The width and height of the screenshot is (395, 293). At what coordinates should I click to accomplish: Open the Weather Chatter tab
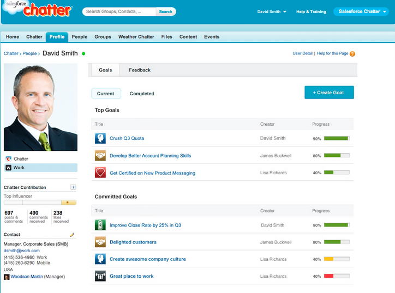tap(136, 36)
